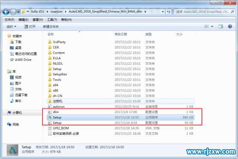Screen dimensions: 238x159
Task: Sort by the 大小 column header
Action: [179, 34]
